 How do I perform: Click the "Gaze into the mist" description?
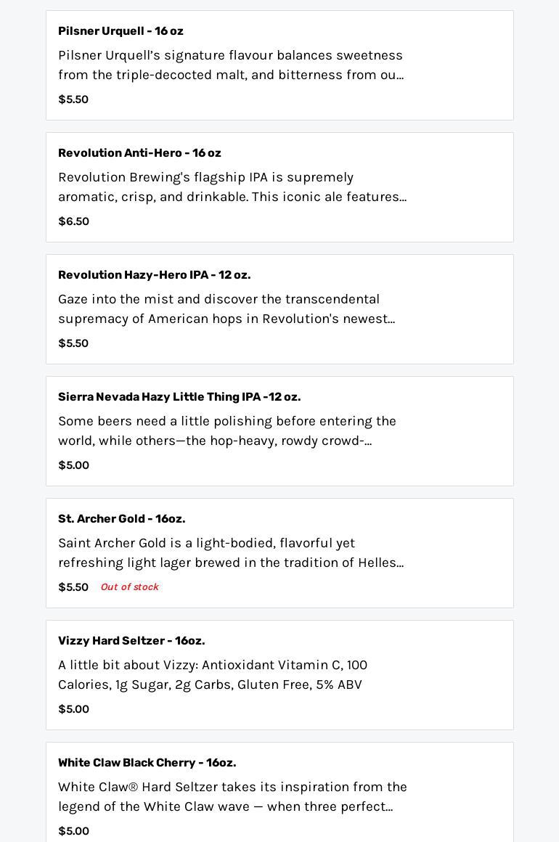pyautogui.click(x=227, y=309)
